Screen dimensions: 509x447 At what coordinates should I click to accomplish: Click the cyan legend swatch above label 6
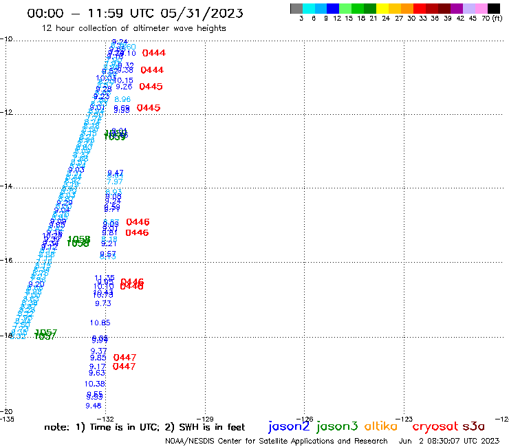[309, 8]
